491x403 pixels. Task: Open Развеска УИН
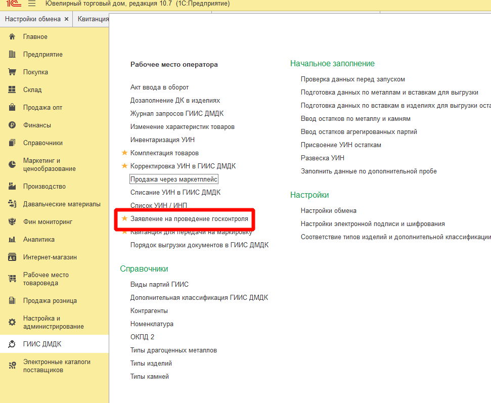[x=323, y=158]
